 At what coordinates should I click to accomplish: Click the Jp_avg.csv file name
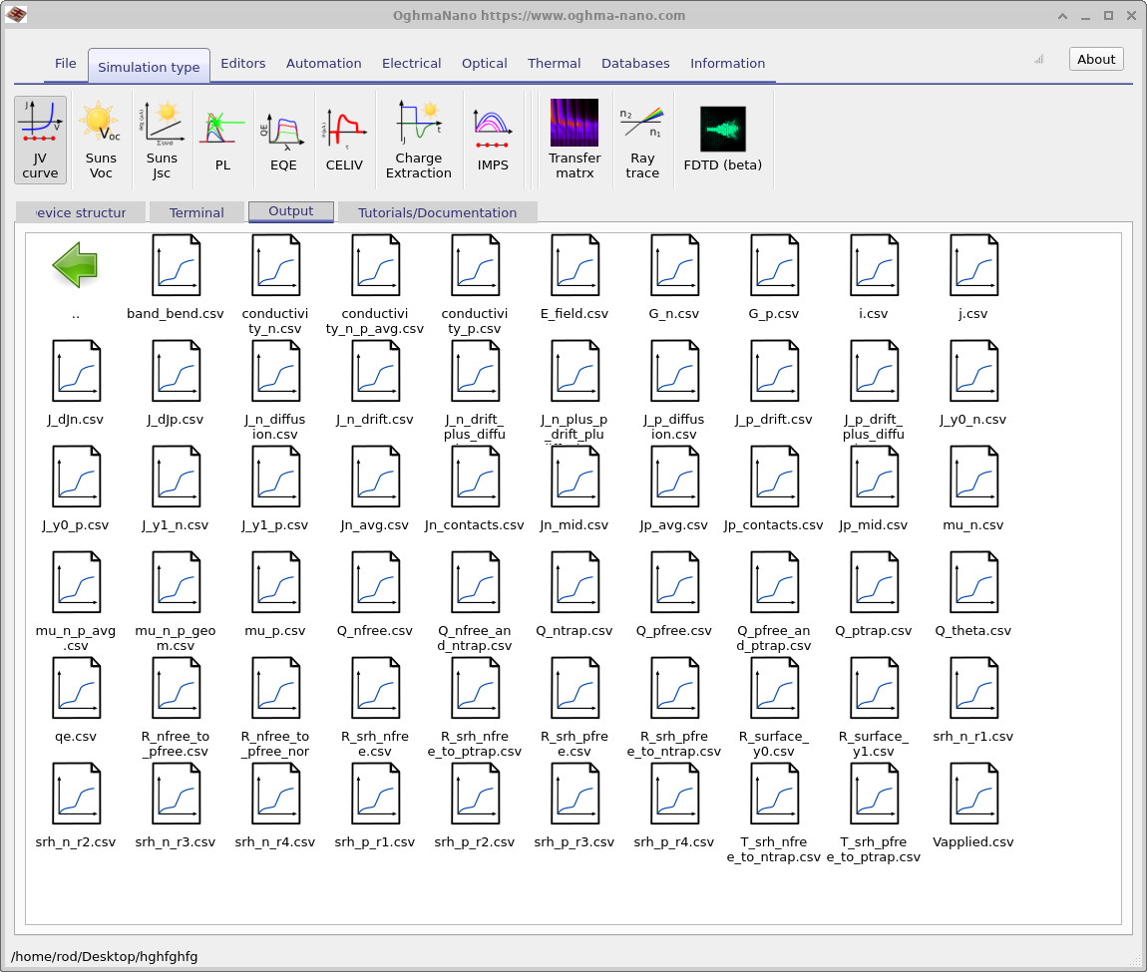coord(673,524)
